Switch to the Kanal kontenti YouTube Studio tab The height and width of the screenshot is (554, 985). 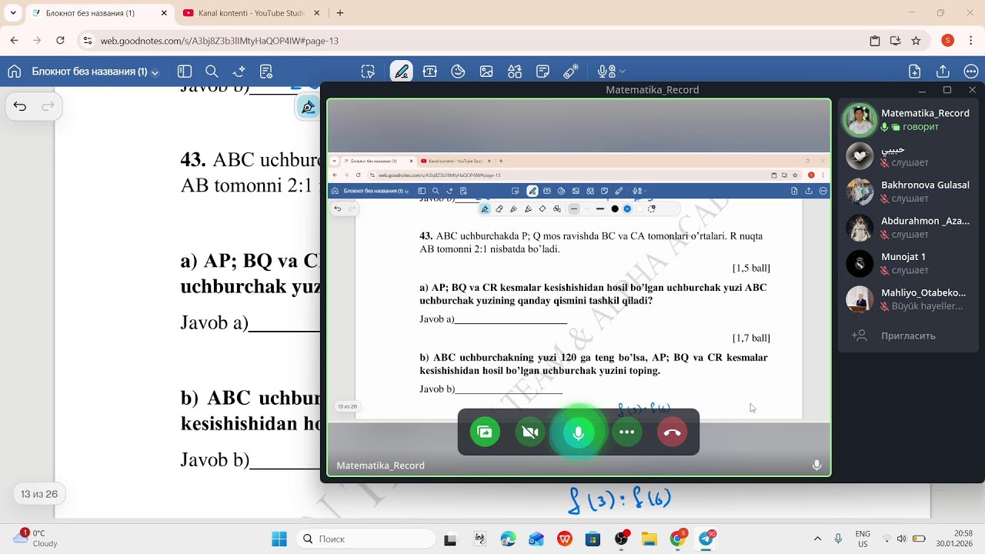252,13
